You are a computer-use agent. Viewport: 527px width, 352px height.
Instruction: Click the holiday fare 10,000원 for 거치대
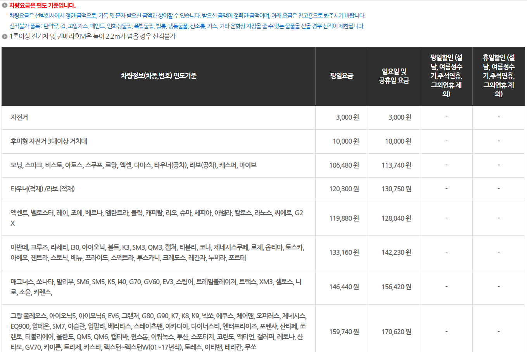(x=398, y=141)
